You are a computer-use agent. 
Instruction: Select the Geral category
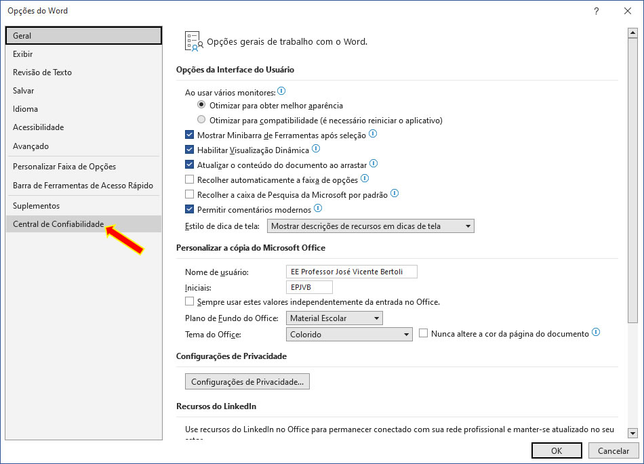[x=84, y=36]
